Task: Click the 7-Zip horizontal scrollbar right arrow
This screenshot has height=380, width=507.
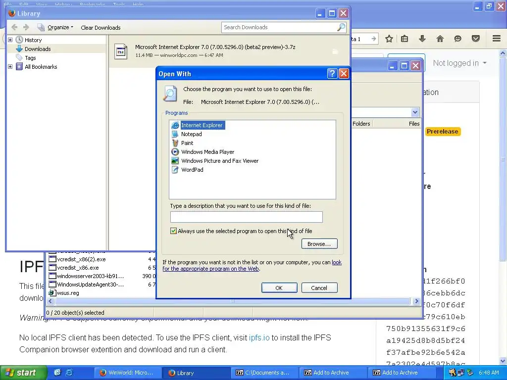Action: click(416, 301)
